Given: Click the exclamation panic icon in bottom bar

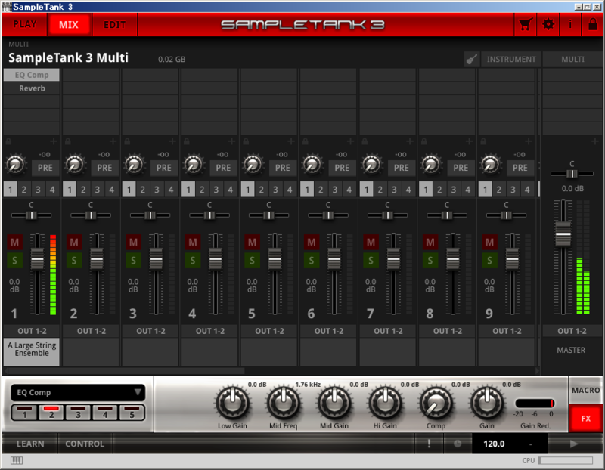Looking at the screenshot, I should [429, 444].
